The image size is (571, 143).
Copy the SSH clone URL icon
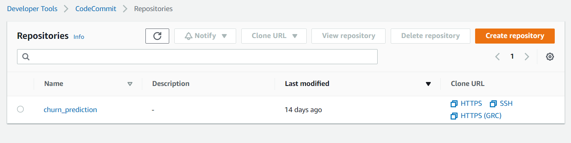(493, 104)
